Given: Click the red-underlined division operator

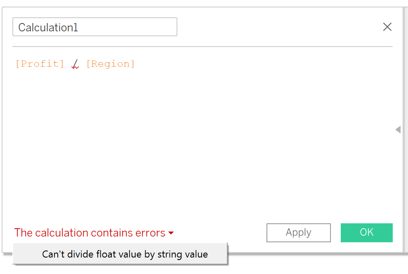Looking at the screenshot, I should coord(75,64).
